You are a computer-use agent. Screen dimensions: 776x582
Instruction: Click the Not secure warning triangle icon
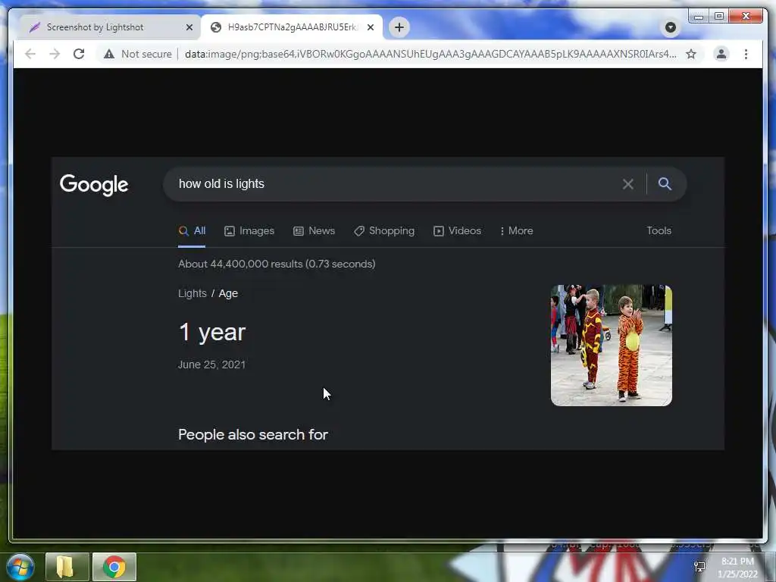pyautogui.click(x=109, y=54)
